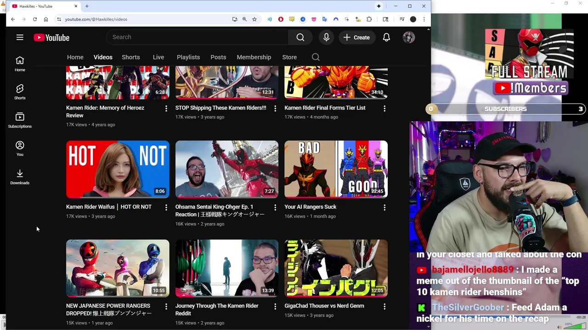Open Chrome three-dot menu
Screen dimensions: 588x330
[424, 19]
